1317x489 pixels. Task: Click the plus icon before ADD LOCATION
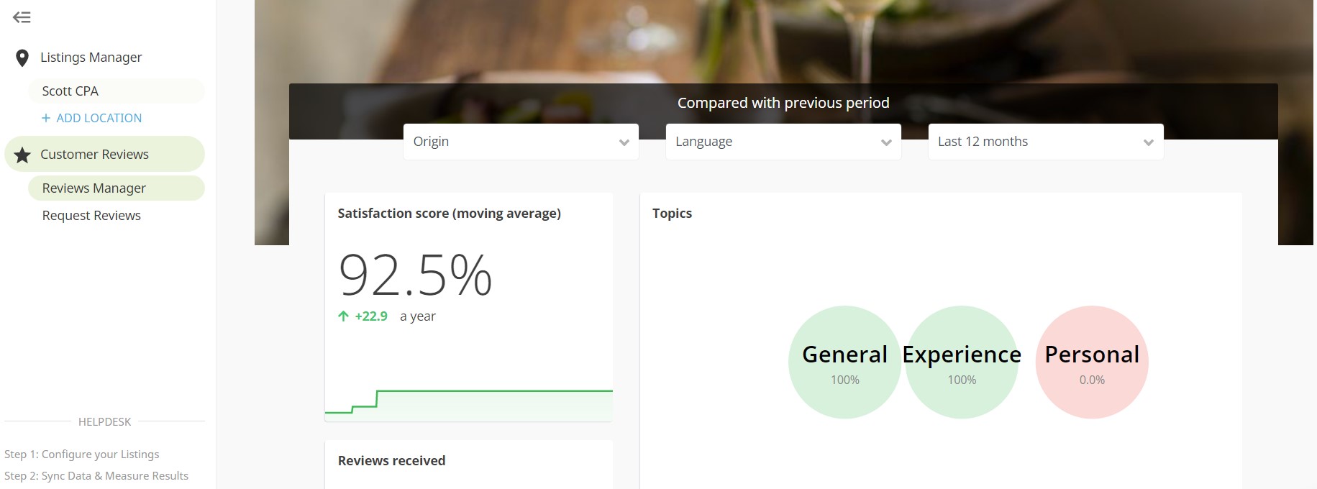click(45, 117)
